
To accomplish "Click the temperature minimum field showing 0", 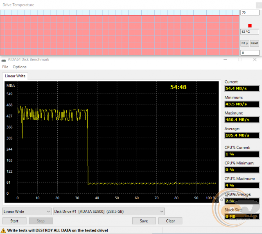I will [x=250, y=53].
